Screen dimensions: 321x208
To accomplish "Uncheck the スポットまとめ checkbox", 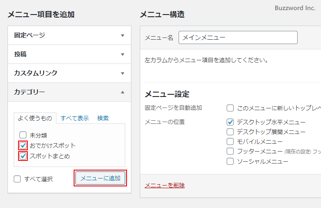I will click(23, 156).
